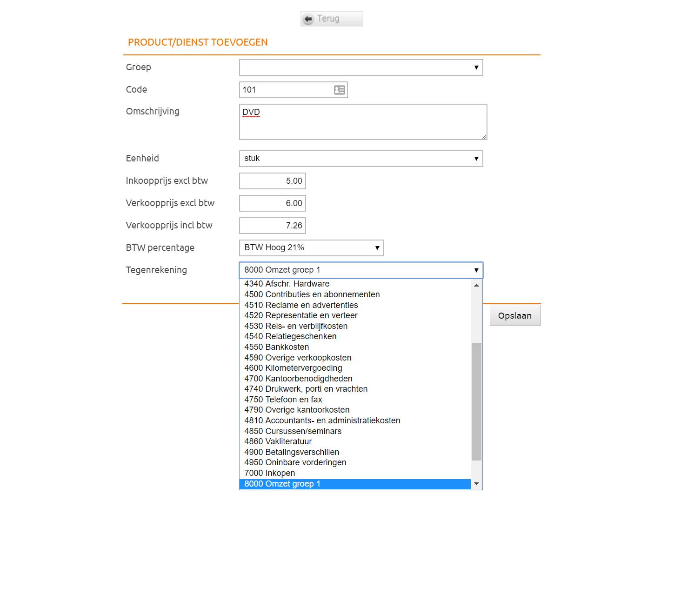Click the Verkoopprijs excl btw field
694x601 pixels.
273,203
